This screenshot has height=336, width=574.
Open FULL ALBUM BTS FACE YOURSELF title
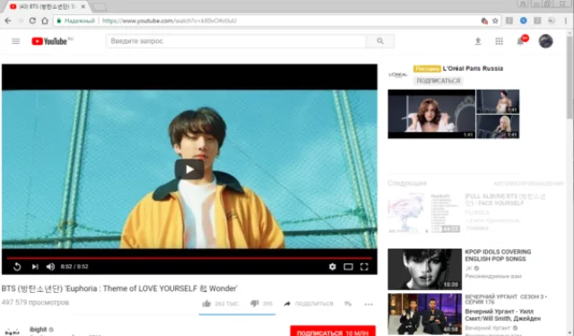(505, 200)
